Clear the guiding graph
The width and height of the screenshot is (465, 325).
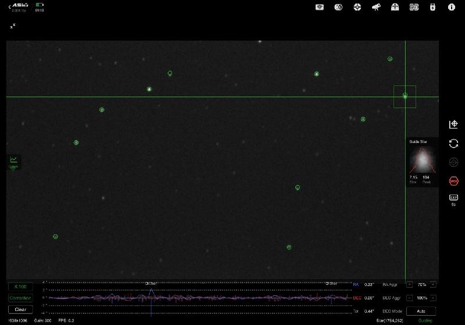click(x=20, y=309)
